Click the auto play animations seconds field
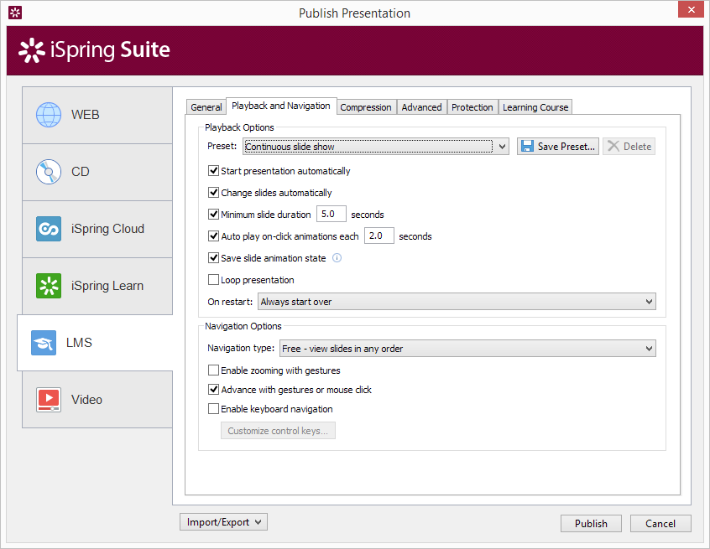 tap(379, 236)
